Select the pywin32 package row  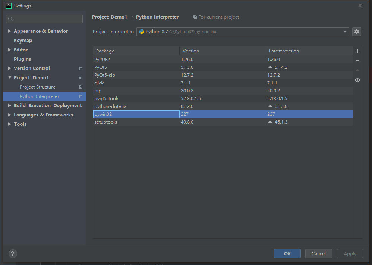click(223, 114)
